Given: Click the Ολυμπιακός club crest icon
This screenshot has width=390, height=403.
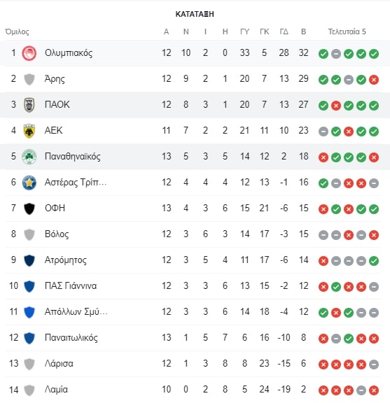Looking at the screenshot, I should 29,53.
